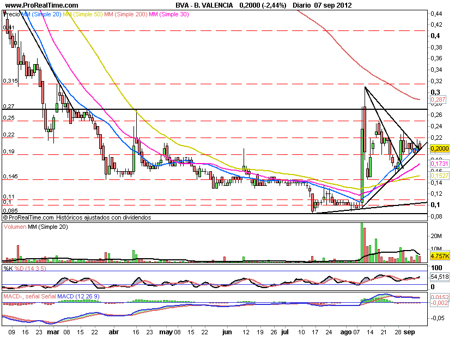The height and width of the screenshot is (337, 455).
Task: Click the 0,1731 moving average value tag
Action: 439,164
